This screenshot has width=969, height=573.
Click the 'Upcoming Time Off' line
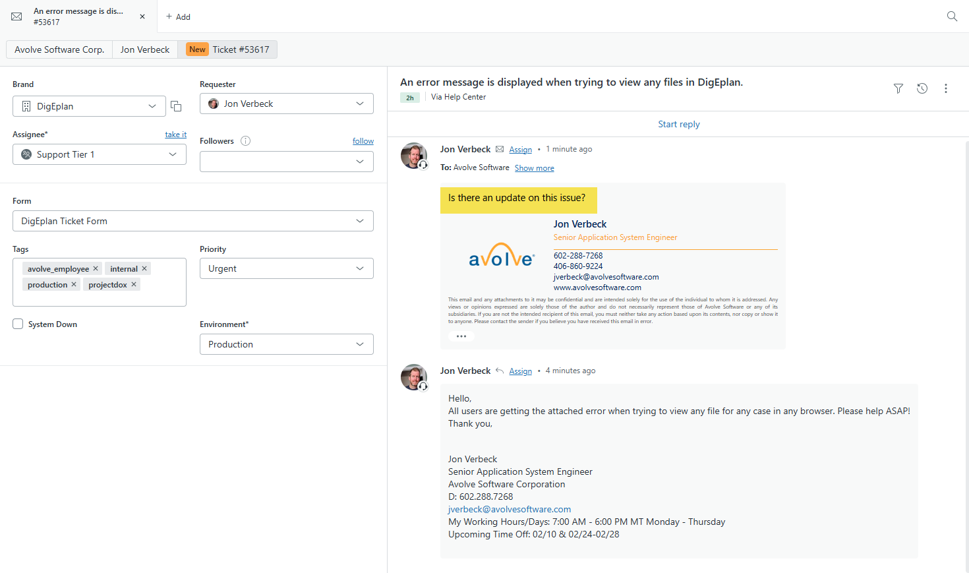(534, 534)
